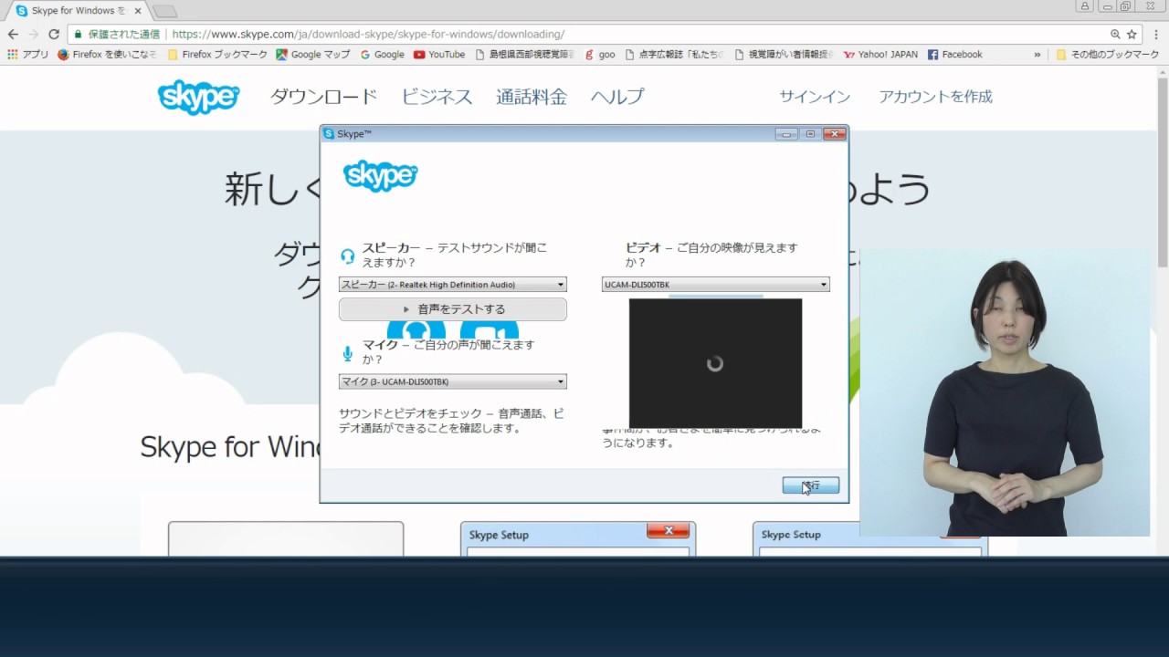Open the video camera UCAM-DLI500TBK dropdown
Screen dimensions: 1169x657
click(x=716, y=285)
